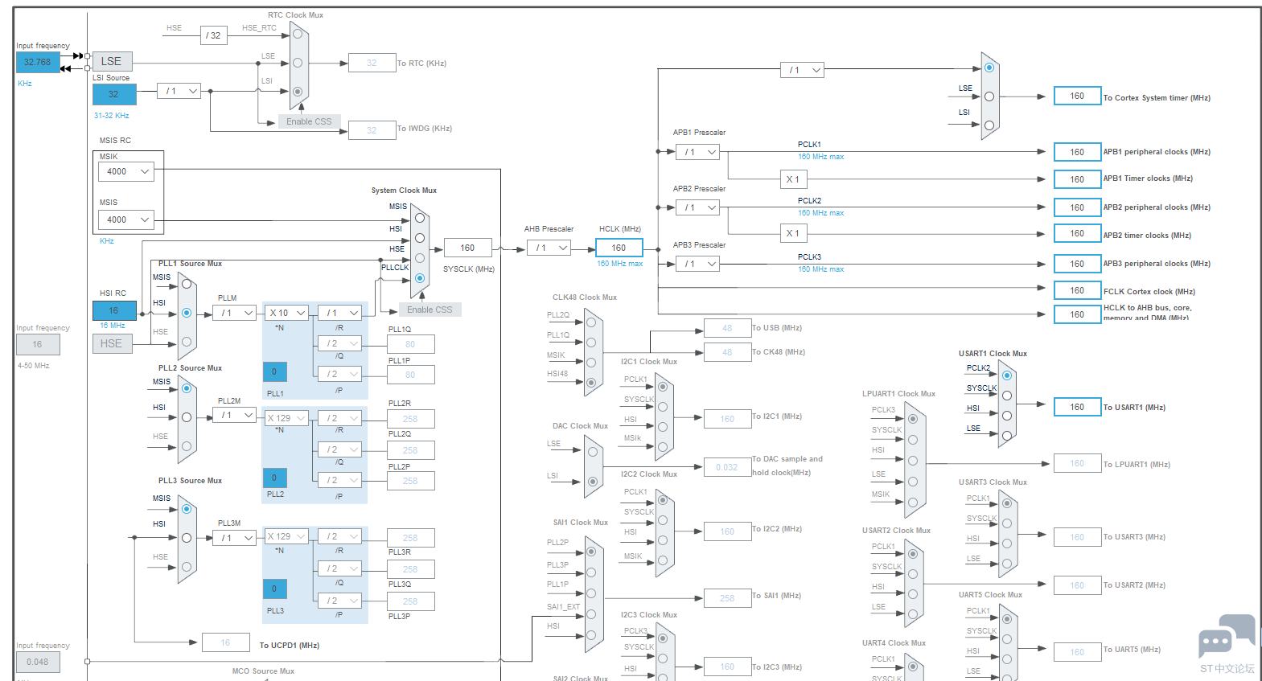Select HSE_RTC radio in RTC Clock Mux
The image size is (1262, 681).
pyautogui.click(x=298, y=34)
